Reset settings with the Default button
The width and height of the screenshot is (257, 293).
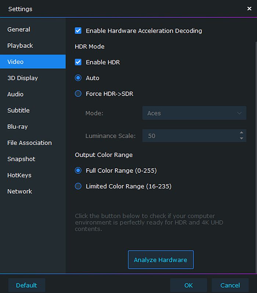tap(26, 285)
